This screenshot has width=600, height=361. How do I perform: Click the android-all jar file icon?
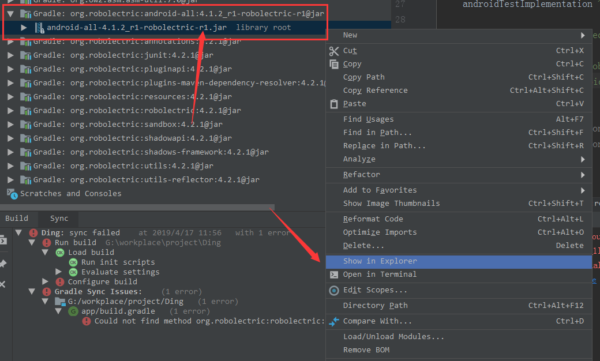click(x=39, y=28)
